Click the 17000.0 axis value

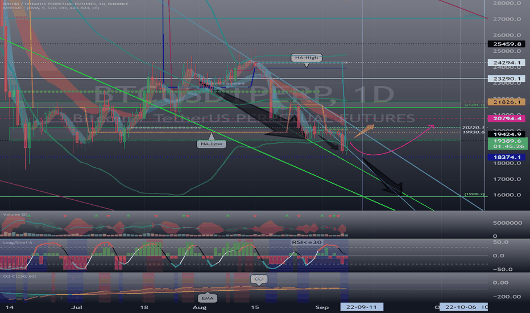pyautogui.click(x=507, y=179)
